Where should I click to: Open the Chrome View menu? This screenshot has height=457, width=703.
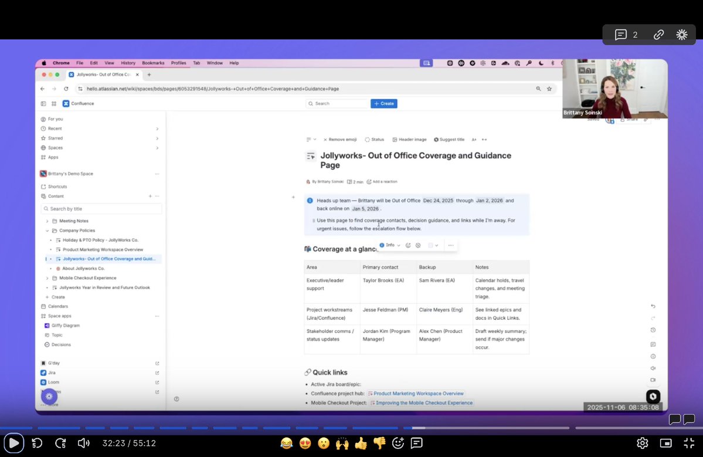[109, 63]
